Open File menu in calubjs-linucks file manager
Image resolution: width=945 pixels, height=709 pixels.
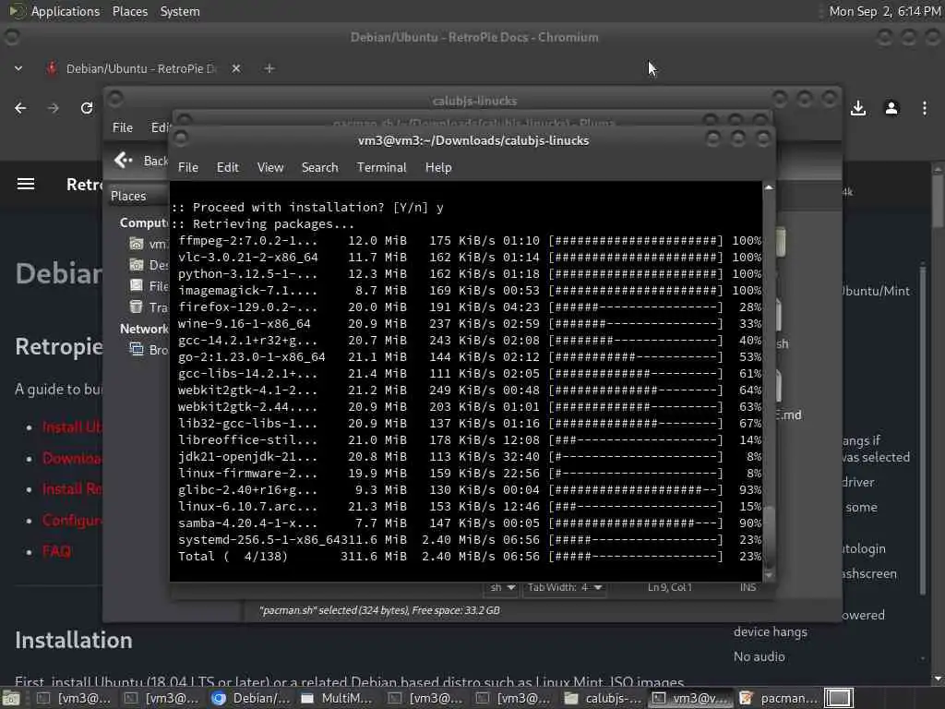click(x=123, y=127)
